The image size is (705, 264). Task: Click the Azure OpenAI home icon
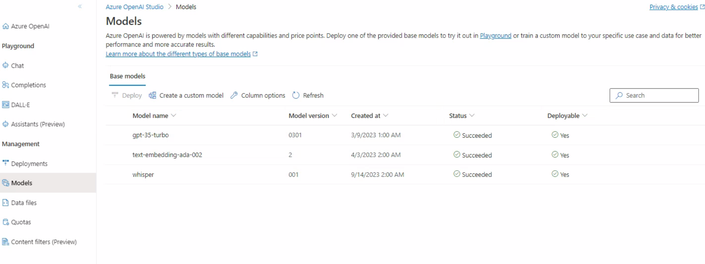[6, 26]
